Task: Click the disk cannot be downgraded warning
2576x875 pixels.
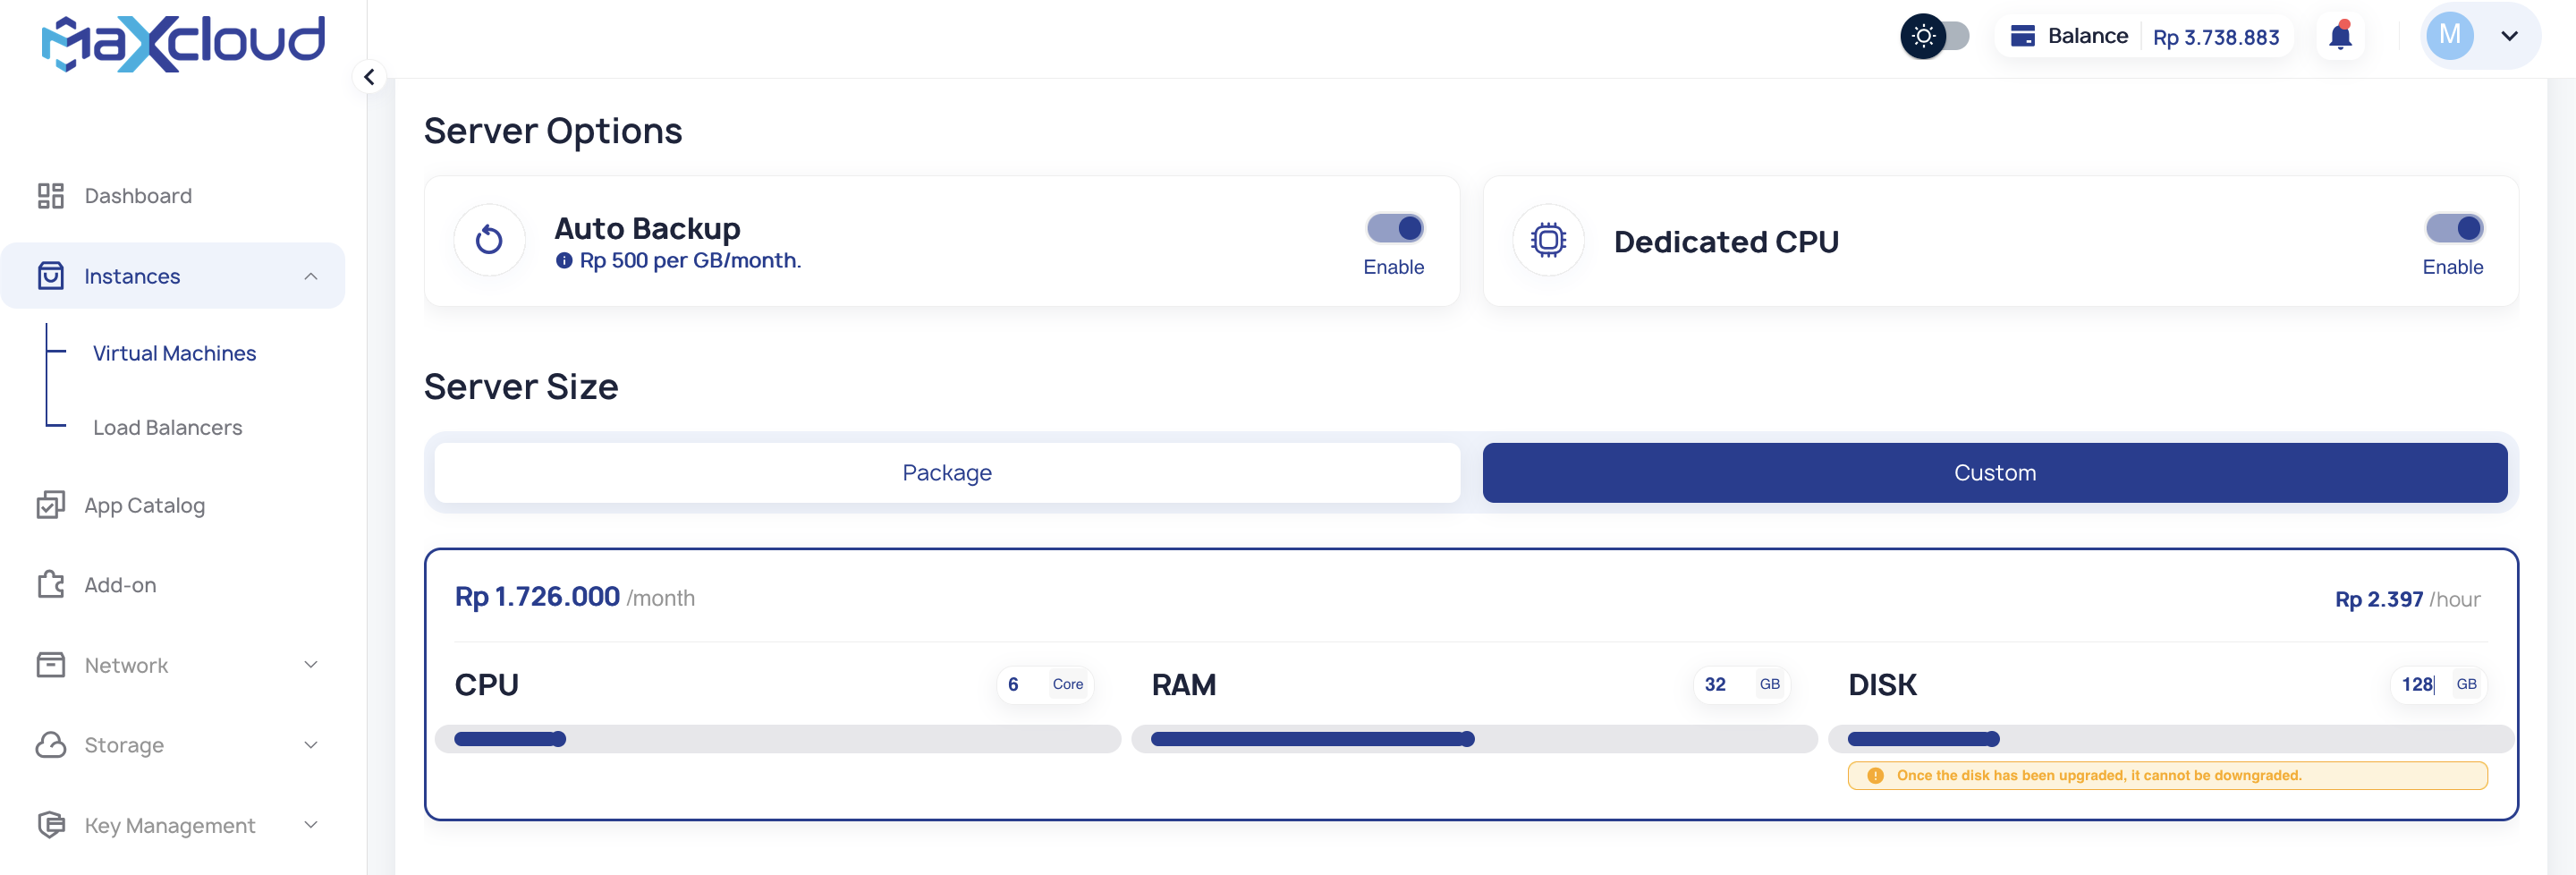Action: [2167, 775]
